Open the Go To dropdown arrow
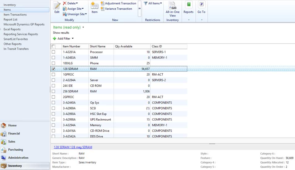 pos(202,20)
